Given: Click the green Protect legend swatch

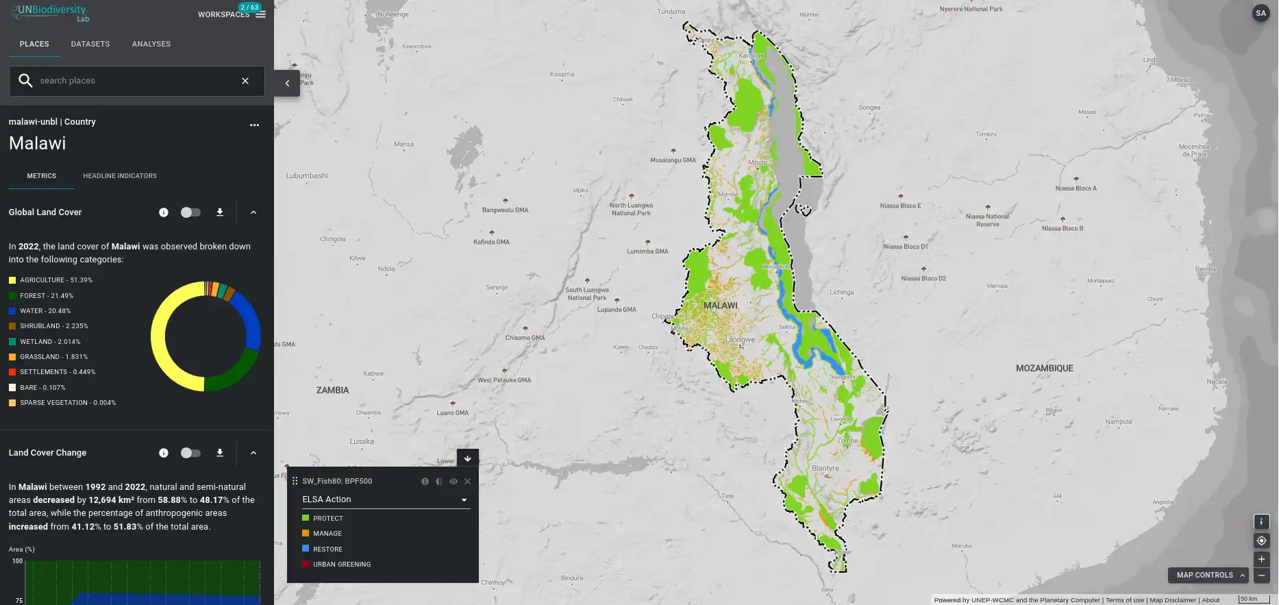Looking at the screenshot, I should (x=306, y=518).
